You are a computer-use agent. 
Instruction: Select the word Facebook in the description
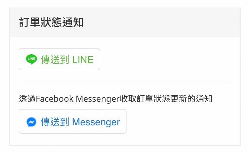pyautogui.click(x=55, y=99)
